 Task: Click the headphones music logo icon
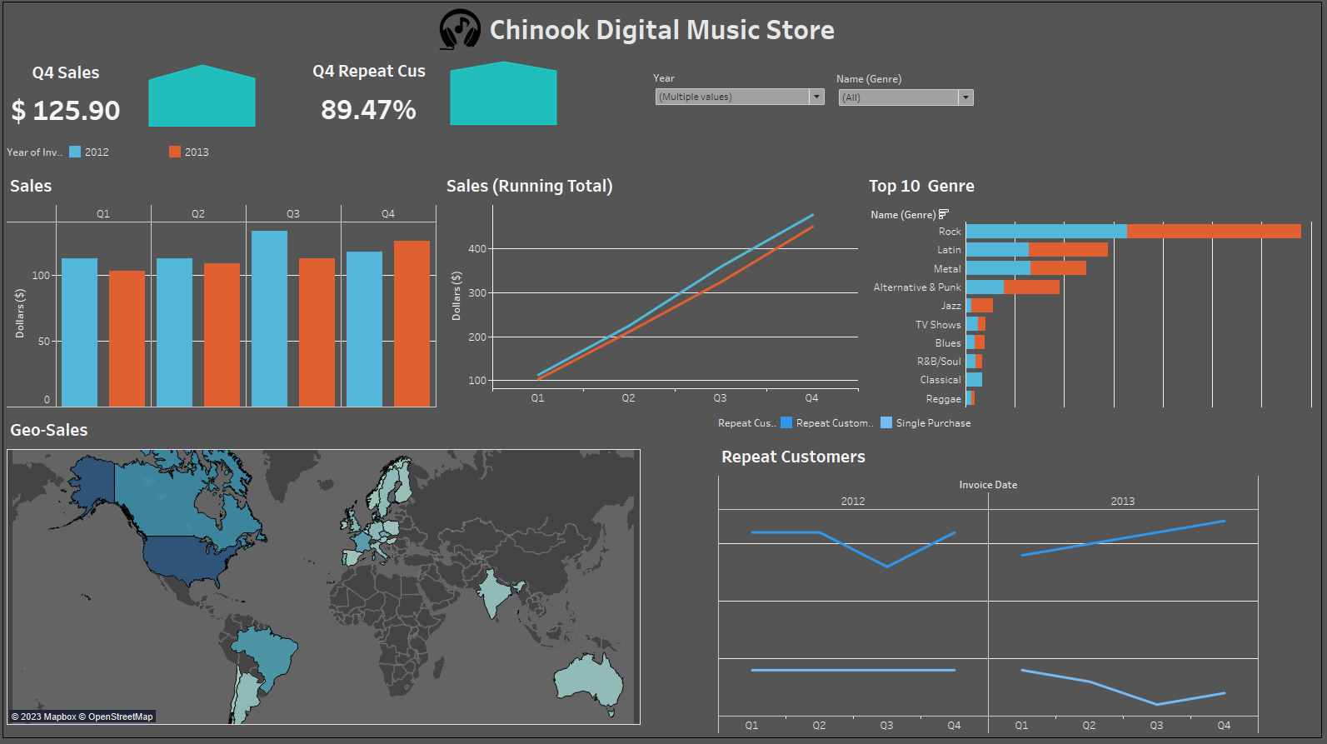[459, 29]
